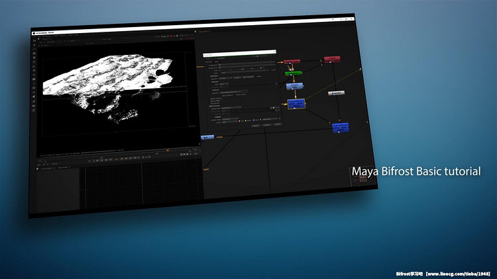
Task: Click the orange playhead marker on viewer timeline
Action: [x=168, y=151]
